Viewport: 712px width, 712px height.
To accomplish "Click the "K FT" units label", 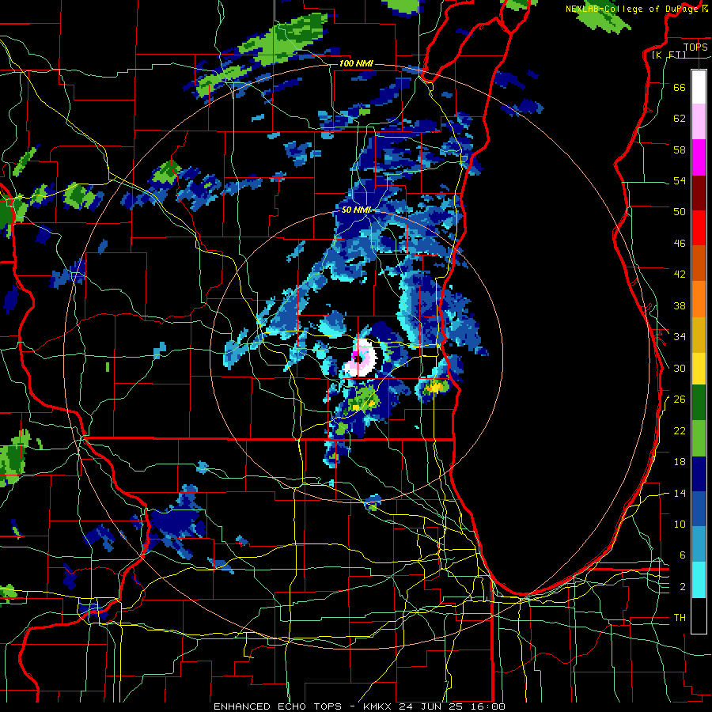I will tap(668, 55).
